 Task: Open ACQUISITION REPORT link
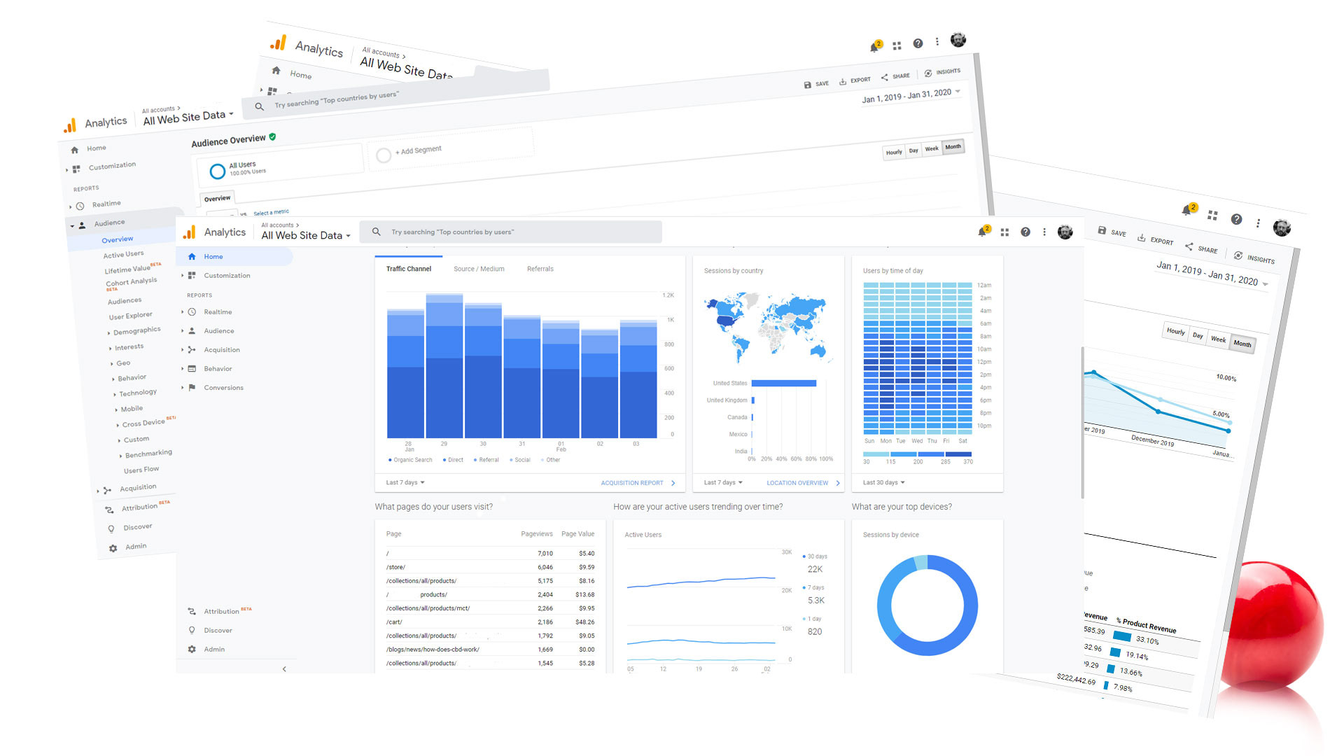638,483
